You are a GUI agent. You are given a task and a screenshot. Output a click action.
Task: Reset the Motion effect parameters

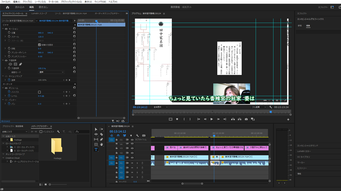[74, 28]
